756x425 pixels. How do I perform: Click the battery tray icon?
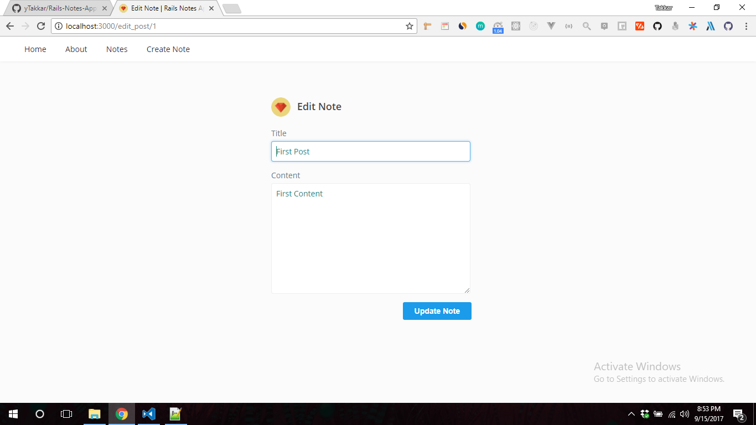659,414
